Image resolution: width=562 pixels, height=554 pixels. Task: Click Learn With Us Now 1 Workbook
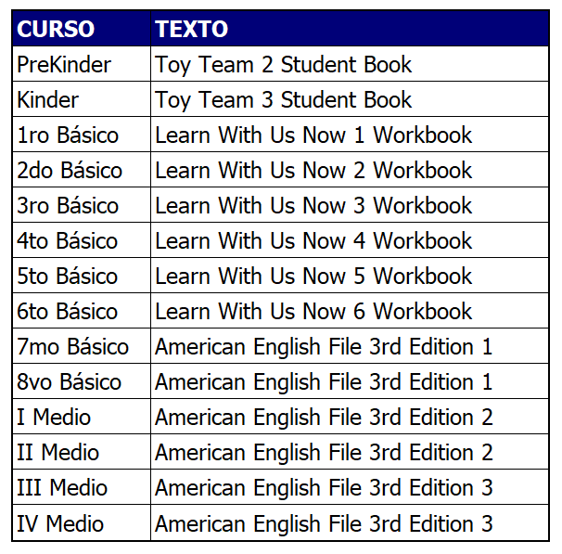[x=313, y=135]
